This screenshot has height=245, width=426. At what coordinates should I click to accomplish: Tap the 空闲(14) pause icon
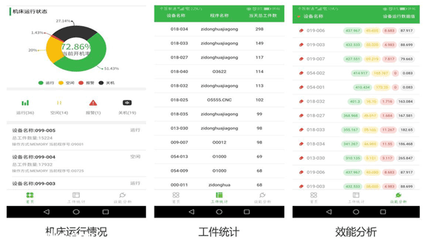[x=59, y=103]
